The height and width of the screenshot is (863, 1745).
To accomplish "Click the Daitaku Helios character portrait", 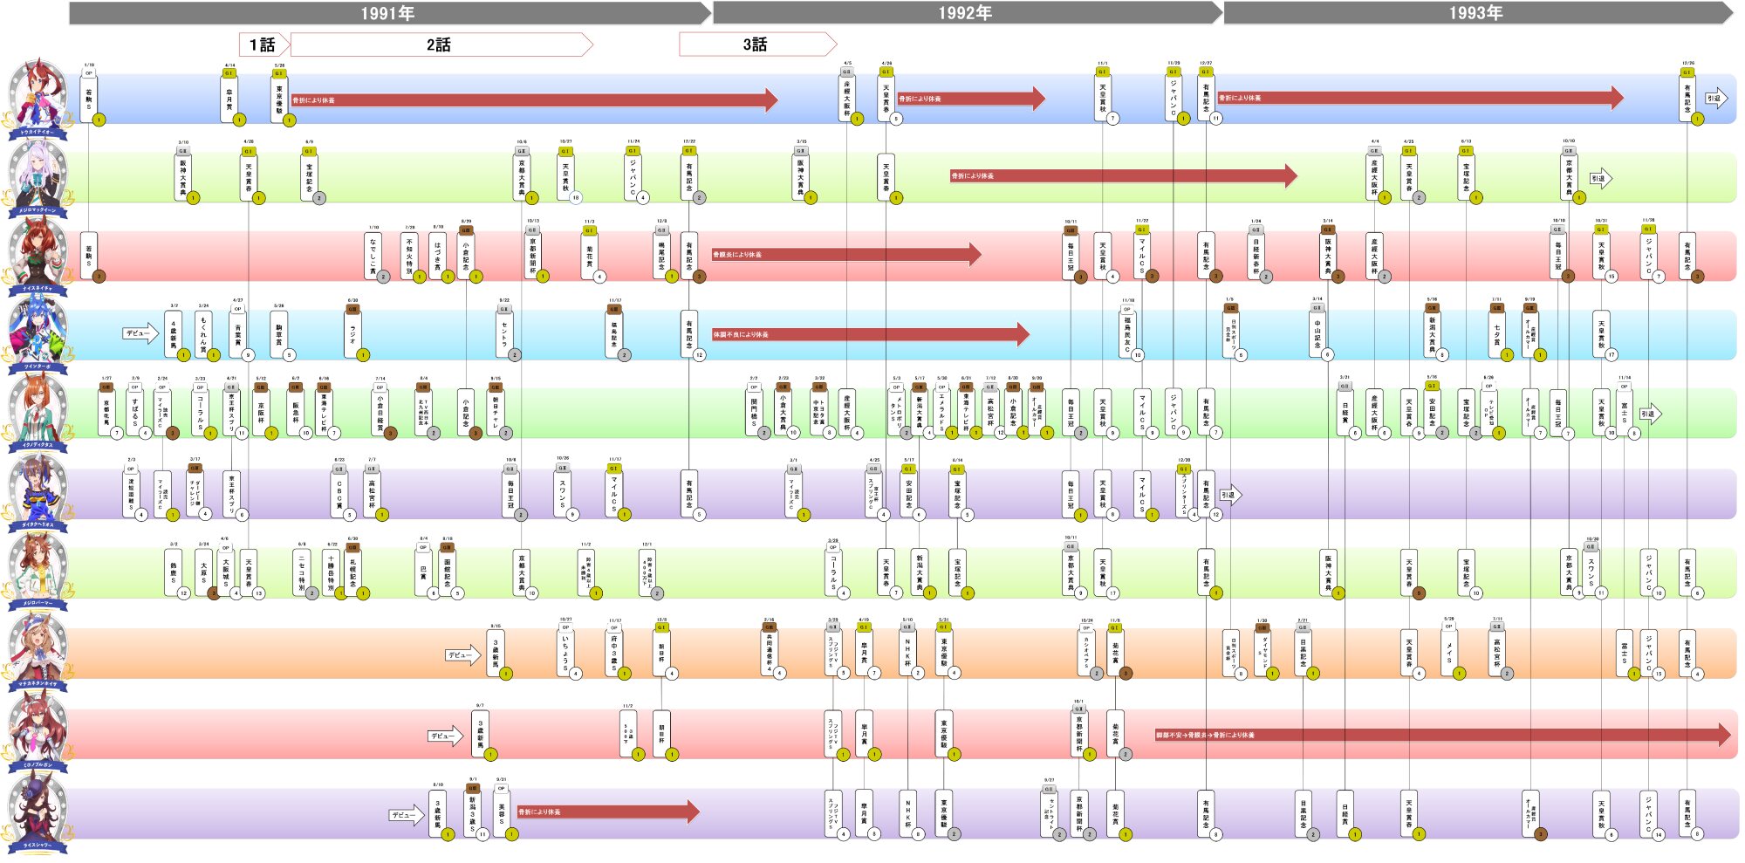I will 38,490.
